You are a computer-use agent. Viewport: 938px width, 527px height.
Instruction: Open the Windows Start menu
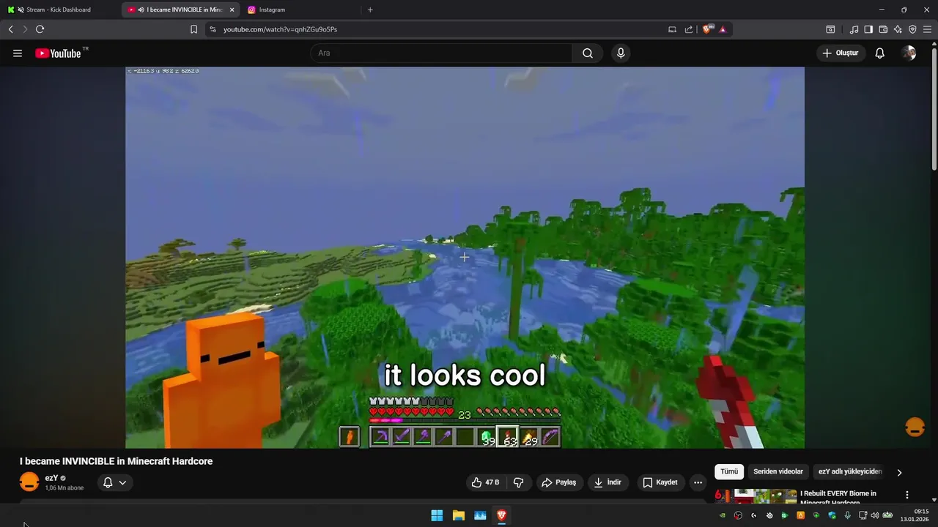click(x=437, y=515)
